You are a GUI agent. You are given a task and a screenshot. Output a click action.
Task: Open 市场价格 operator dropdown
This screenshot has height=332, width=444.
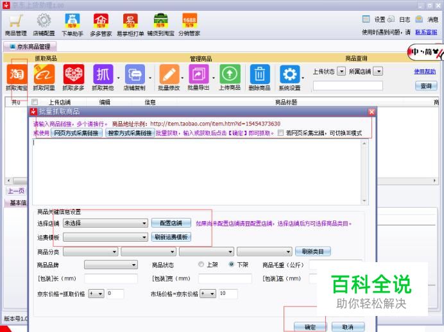pos(208,294)
